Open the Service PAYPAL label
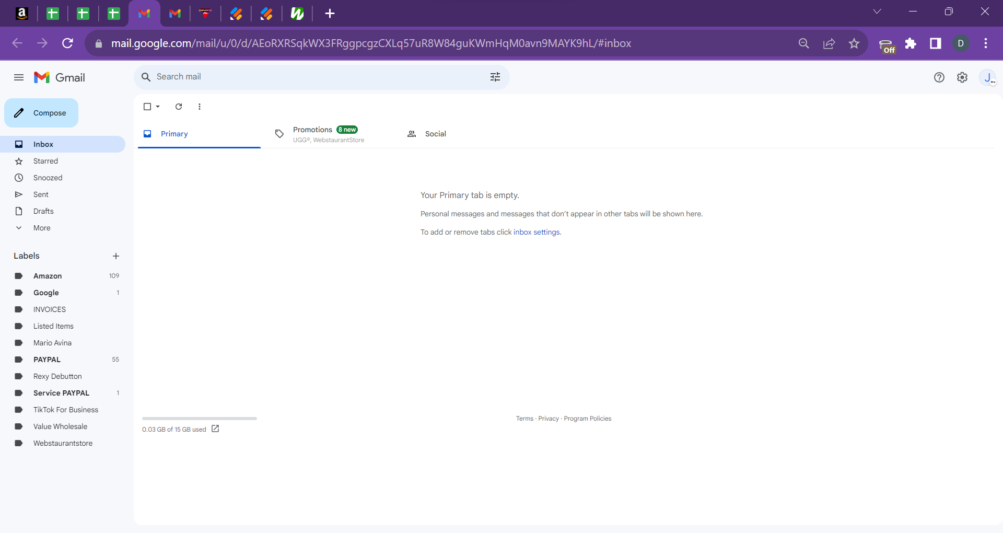 pyautogui.click(x=63, y=393)
